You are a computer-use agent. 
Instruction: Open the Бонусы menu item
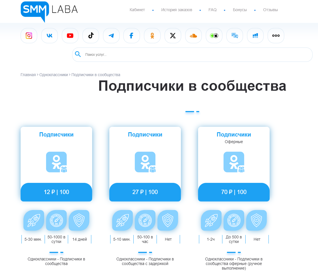(240, 10)
